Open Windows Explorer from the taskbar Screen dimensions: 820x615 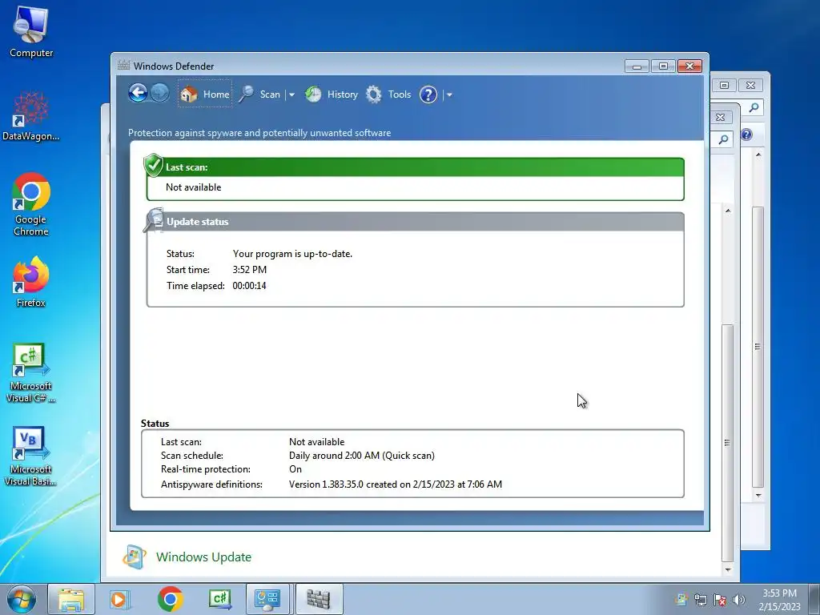(71, 599)
